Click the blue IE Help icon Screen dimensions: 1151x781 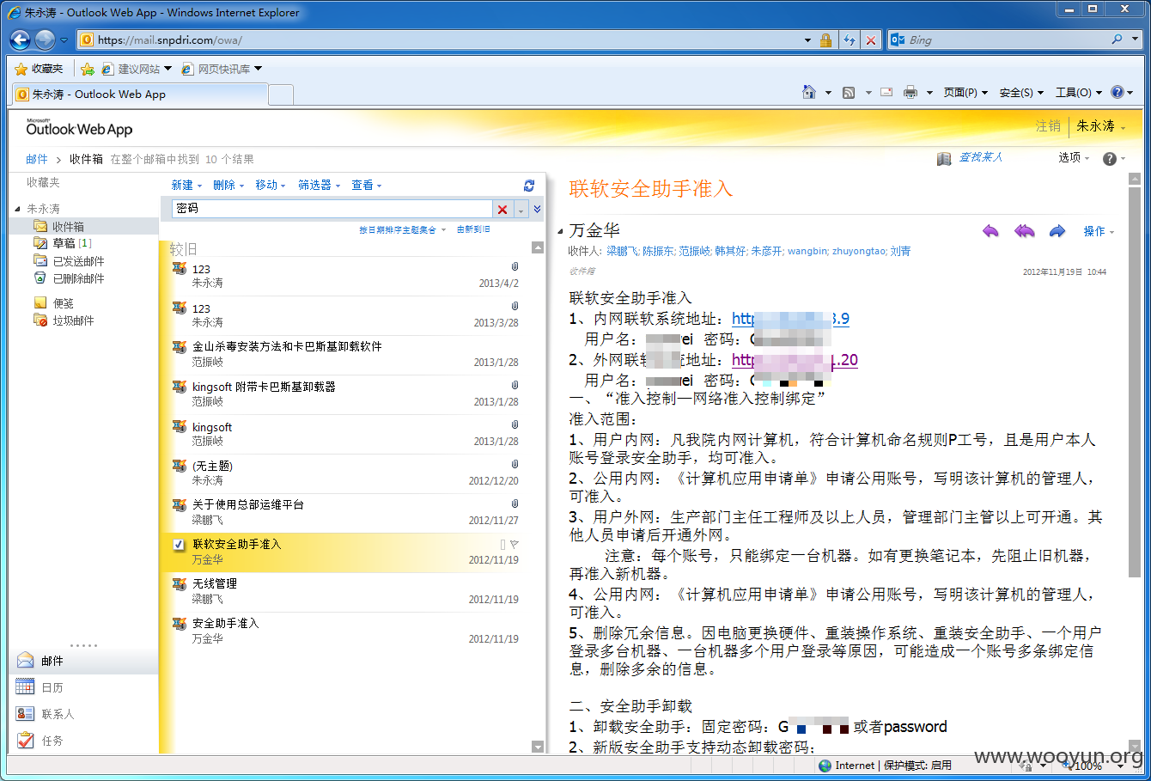tap(1118, 92)
